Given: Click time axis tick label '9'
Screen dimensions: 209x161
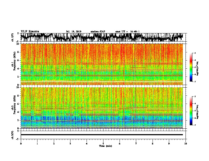Looking at the screenshot, I should click(x=169, y=143).
